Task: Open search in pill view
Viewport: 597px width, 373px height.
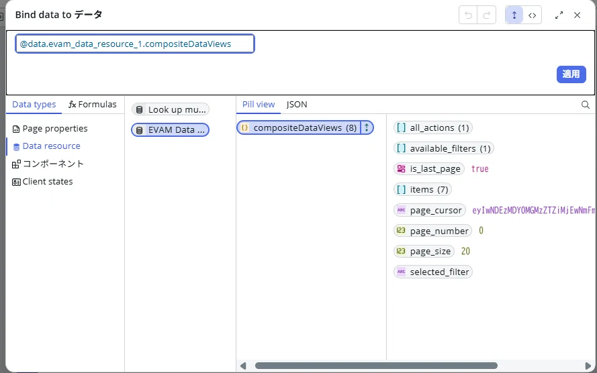Action: (585, 105)
